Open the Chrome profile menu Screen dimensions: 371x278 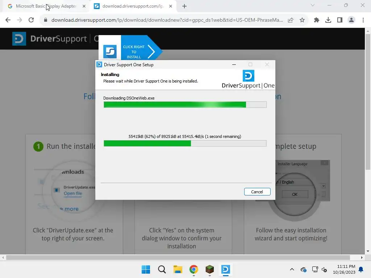tap(351, 20)
